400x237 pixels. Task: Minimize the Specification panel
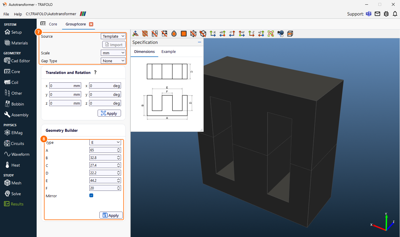pyautogui.click(x=200, y=42)
